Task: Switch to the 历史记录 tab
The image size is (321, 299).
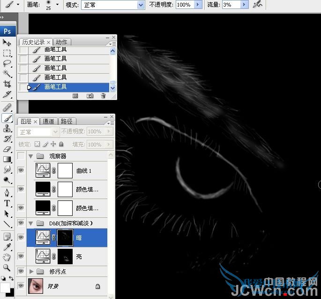Action: pyautogui.click(x=34, y=42)
